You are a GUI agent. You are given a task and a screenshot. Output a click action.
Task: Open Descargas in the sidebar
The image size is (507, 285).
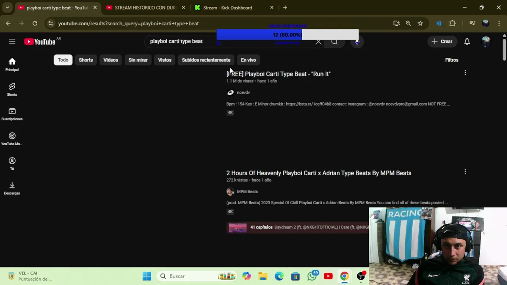(x=12, y=188)
